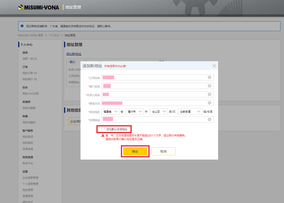Click 个人中心 breadcrumb link
Screen dimensions: 284x203
point(54,36)
